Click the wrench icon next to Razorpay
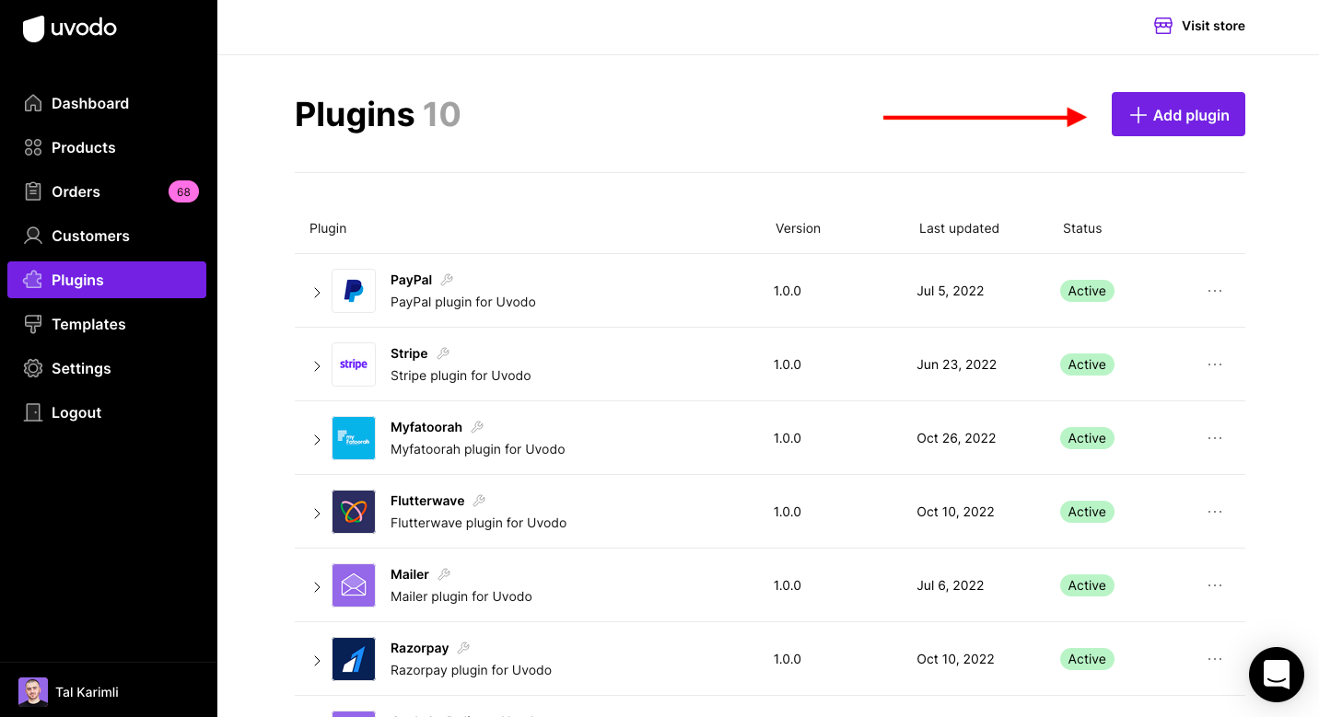The width and height of the screenshot is (1319, 717). (x=463, y=648)
